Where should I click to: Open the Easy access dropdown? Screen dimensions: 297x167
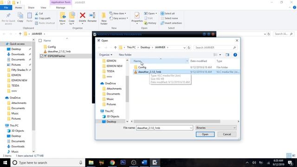pos(119,19)
